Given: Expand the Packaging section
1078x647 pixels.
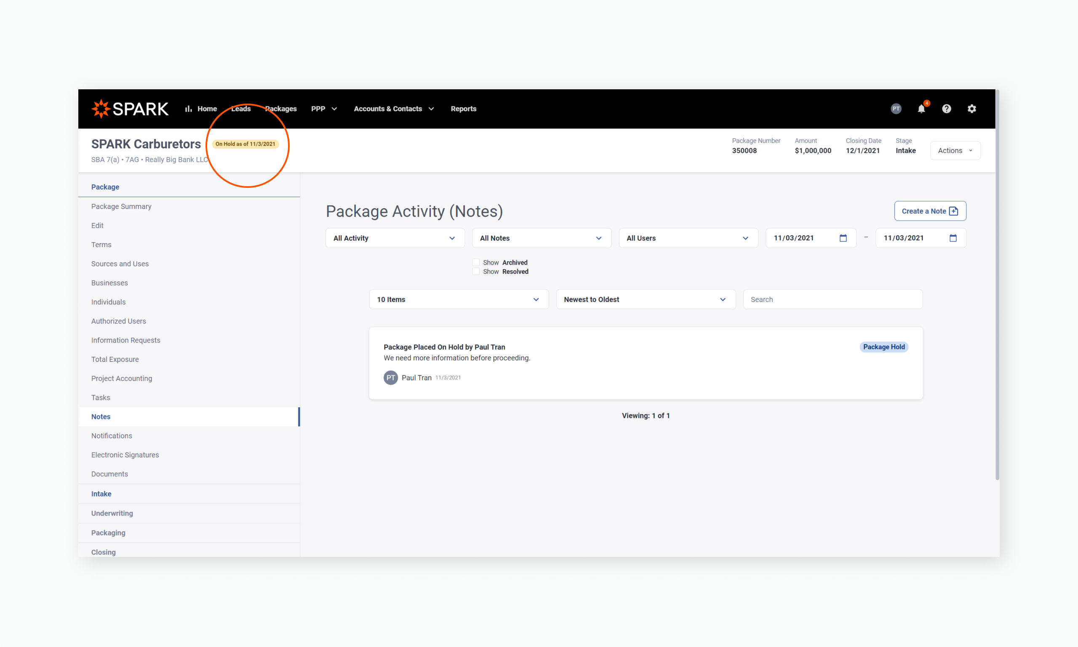Looking at the screenshot, I should click(189, 533).
